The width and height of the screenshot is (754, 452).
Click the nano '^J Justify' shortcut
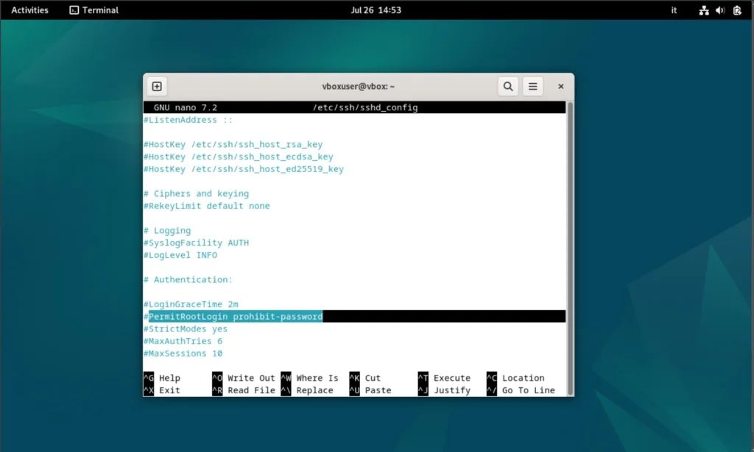[444, 390]
